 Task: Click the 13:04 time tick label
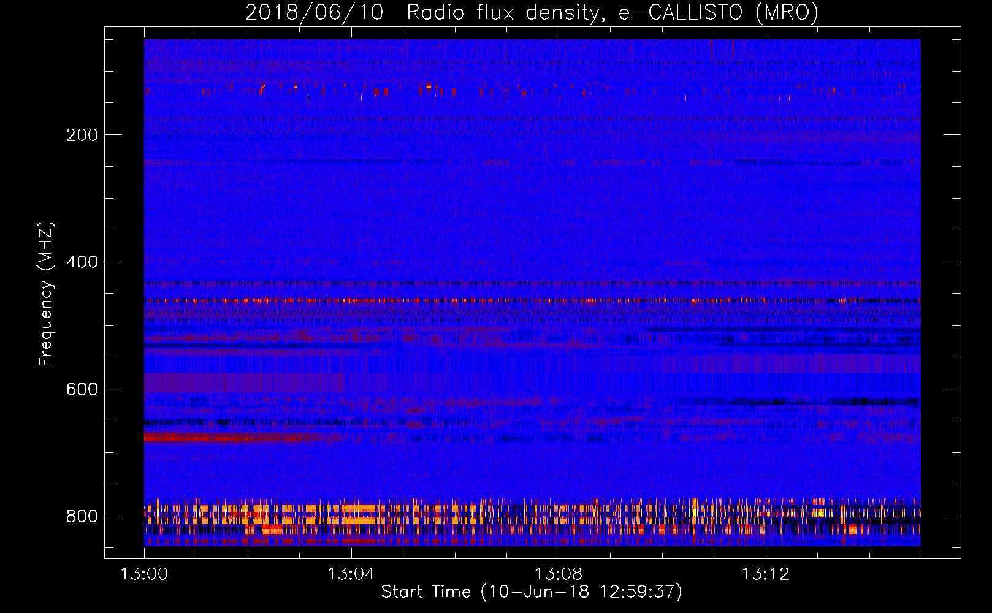pyautogui.click(x=351, y=574)
